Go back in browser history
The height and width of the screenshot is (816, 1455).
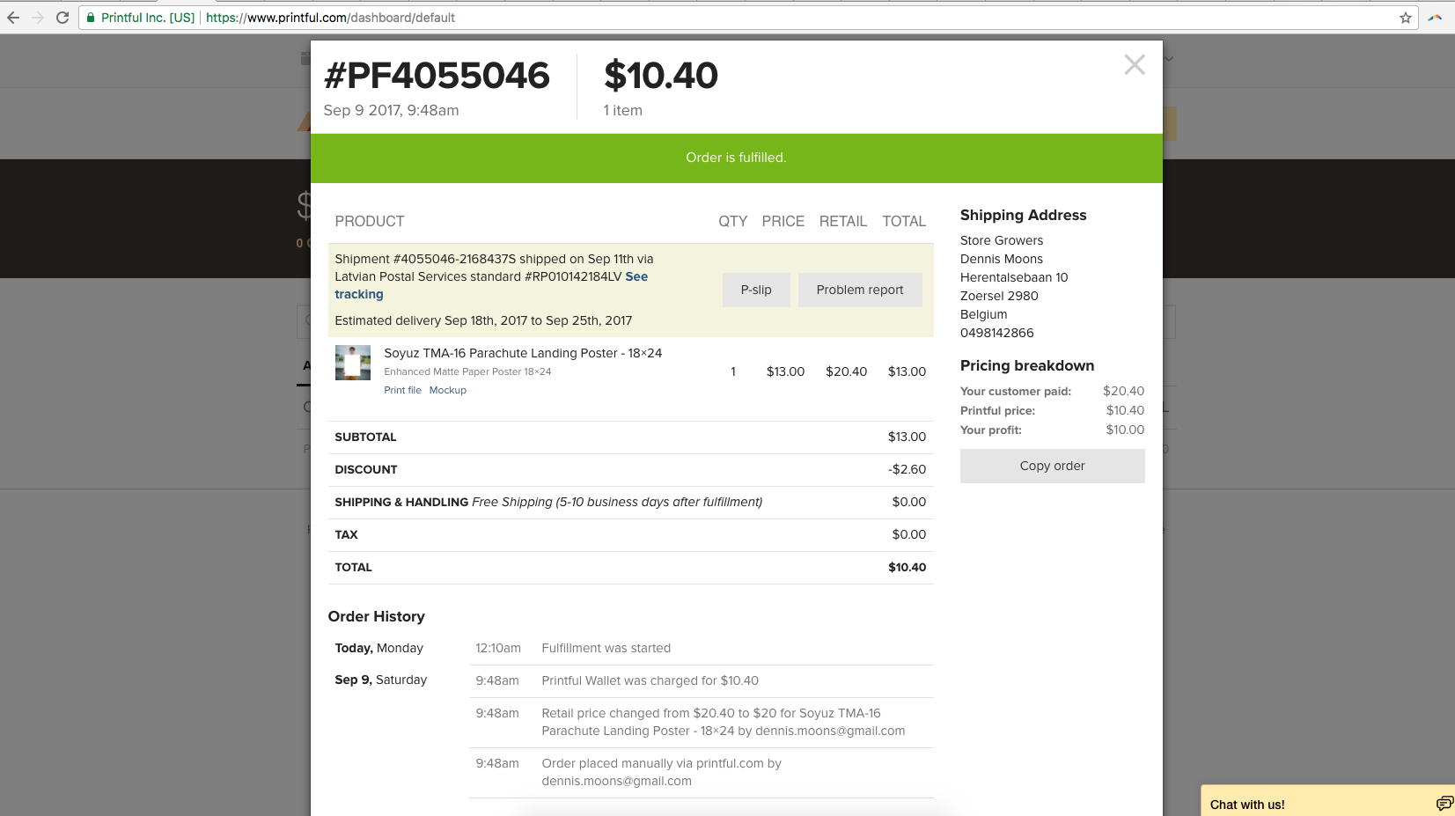(13, 18)
